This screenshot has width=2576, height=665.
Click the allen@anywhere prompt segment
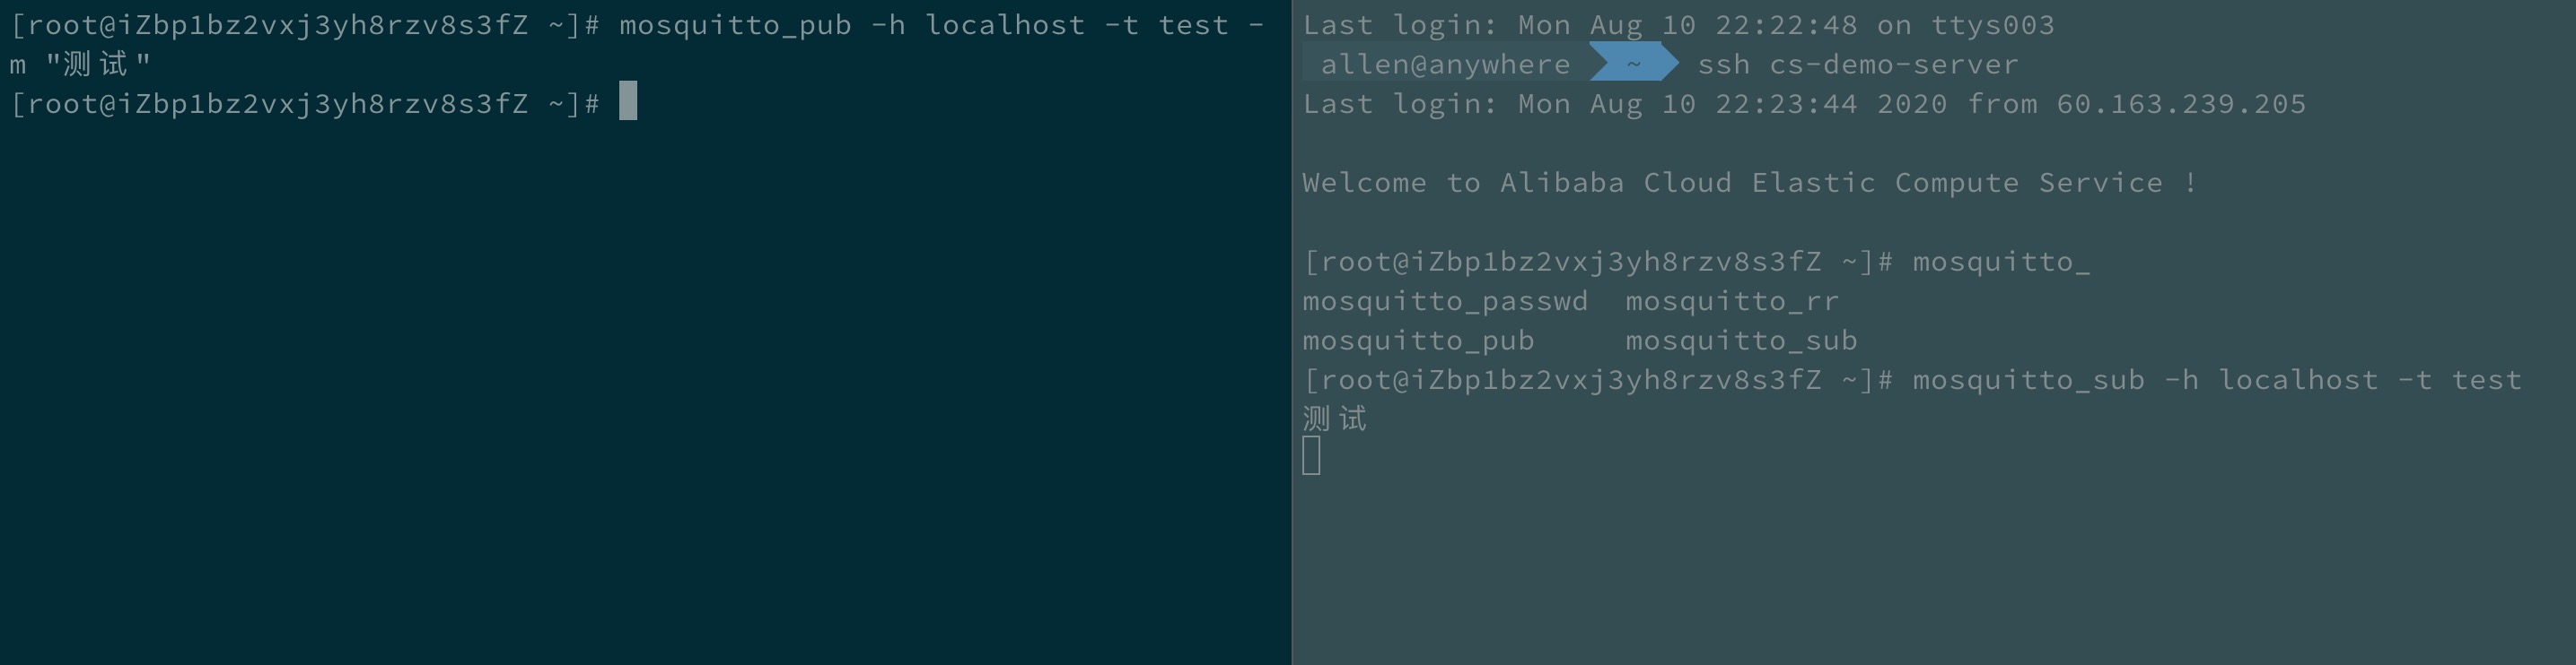(x=1445, y=65)
